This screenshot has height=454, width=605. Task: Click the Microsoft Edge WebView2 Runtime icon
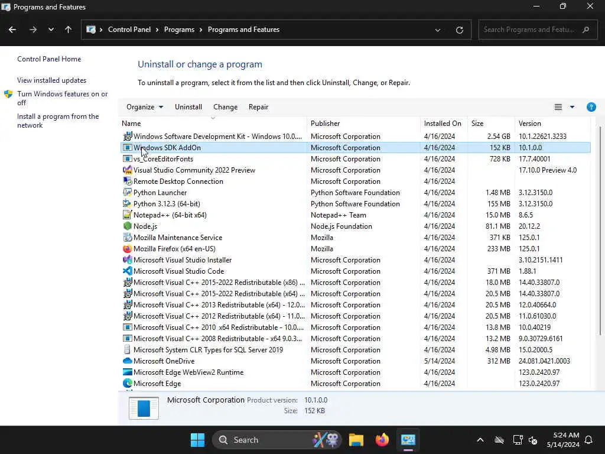tap(128, 372)
